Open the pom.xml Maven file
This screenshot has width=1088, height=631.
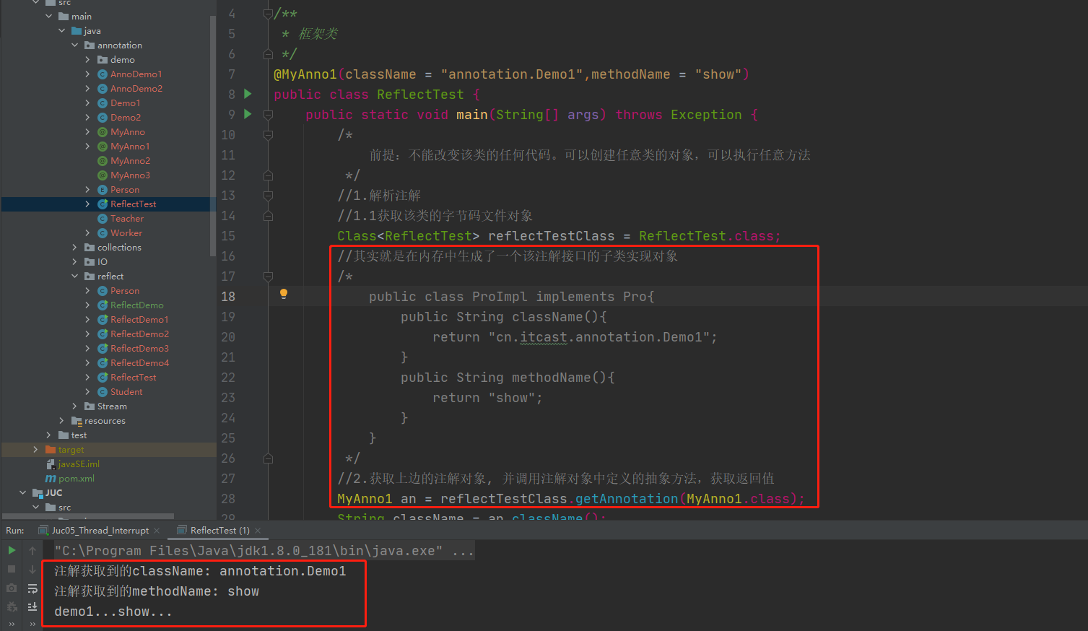[x=76, y=478]
